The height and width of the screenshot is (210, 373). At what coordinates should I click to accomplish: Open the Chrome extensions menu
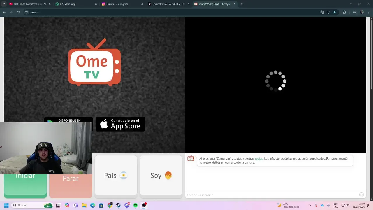(344, 12)
